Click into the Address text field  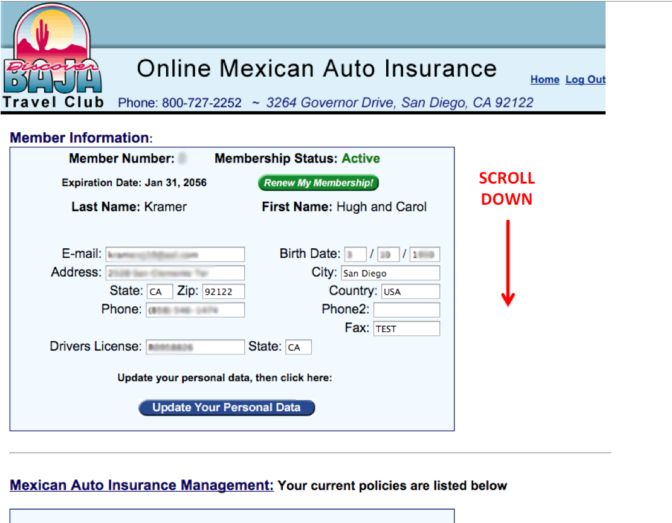pos(175,273)
